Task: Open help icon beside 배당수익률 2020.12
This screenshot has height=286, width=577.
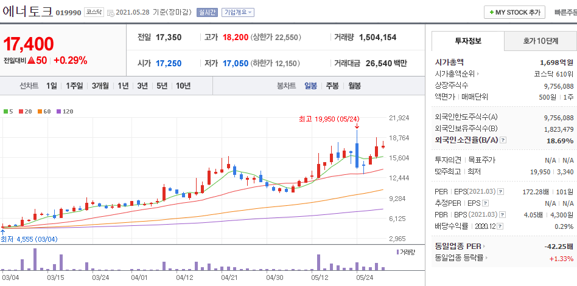Action: pos(500,226)
